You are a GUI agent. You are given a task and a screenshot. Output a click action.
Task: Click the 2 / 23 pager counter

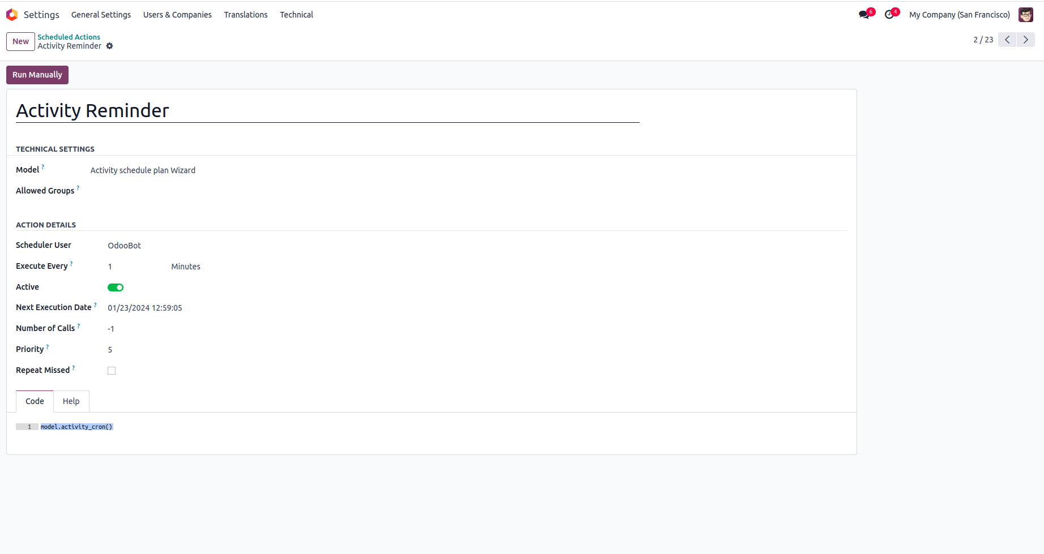pyautogui.click(x=983, y=40)
